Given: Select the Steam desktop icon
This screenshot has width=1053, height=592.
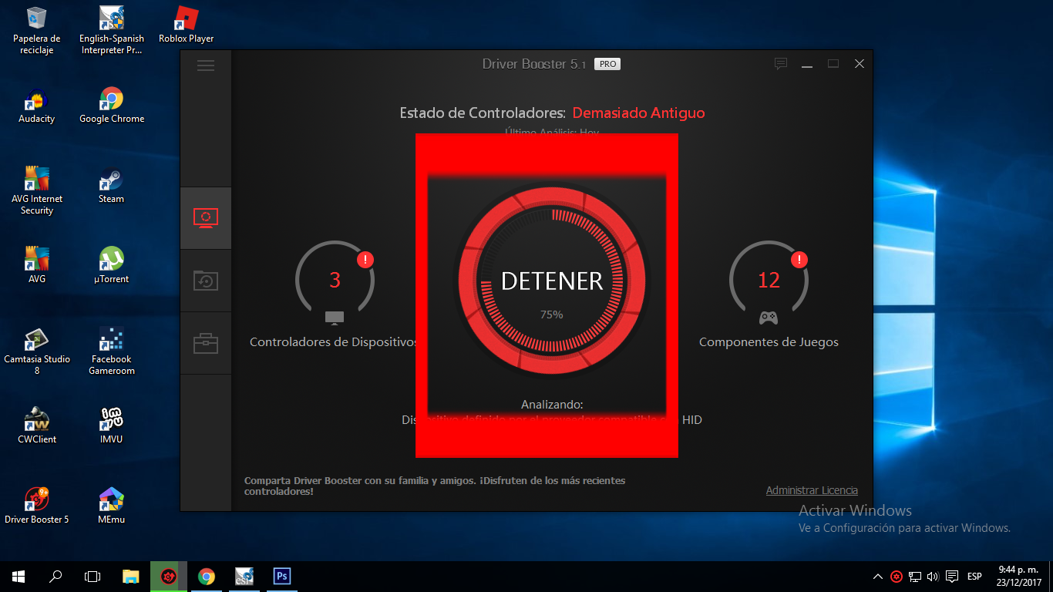Looking at the screenshot, I should tap(112, 186).
